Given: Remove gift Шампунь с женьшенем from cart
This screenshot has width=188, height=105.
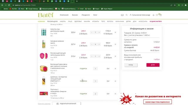Looking at the screenshot, I should tap(115, 81).
